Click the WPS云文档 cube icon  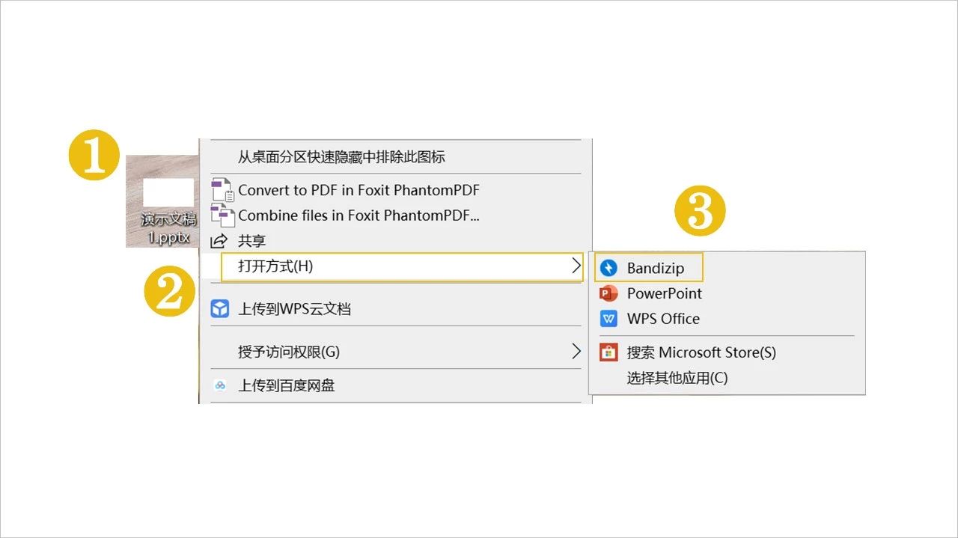(219, 308)
